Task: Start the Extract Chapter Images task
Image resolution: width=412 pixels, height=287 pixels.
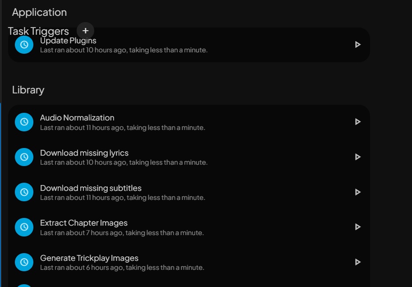Action: [x=357, y=227]
